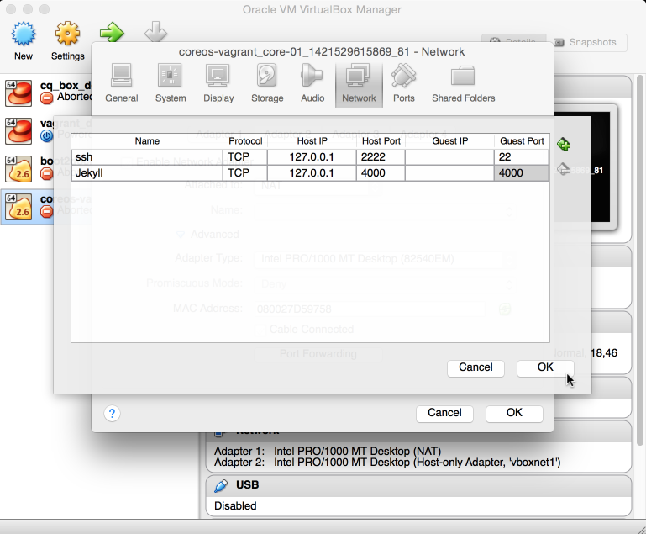Open the General settings section
The image size is (646, 534).
click(x=122, y=84)
